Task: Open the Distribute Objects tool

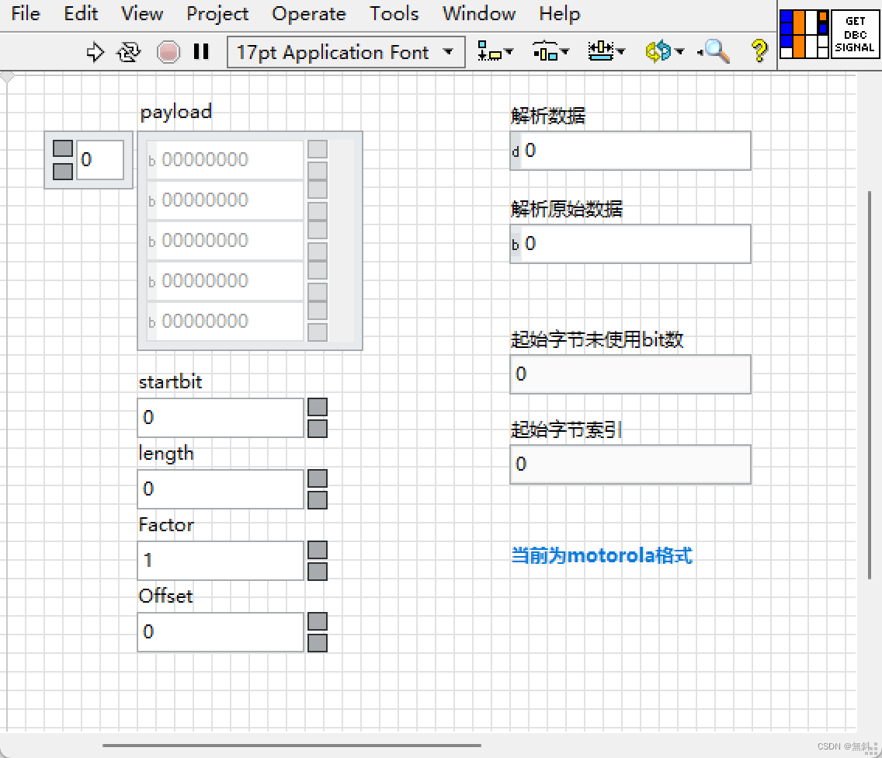Action: point(546,51)
